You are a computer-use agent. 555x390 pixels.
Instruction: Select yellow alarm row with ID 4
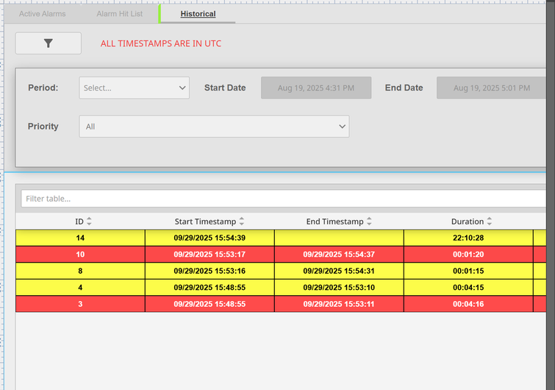coord(79,287)
